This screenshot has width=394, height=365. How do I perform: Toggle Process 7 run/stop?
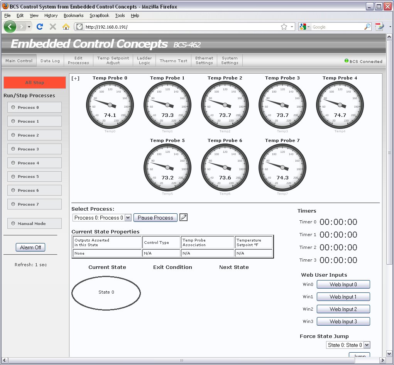click(34, 204)
